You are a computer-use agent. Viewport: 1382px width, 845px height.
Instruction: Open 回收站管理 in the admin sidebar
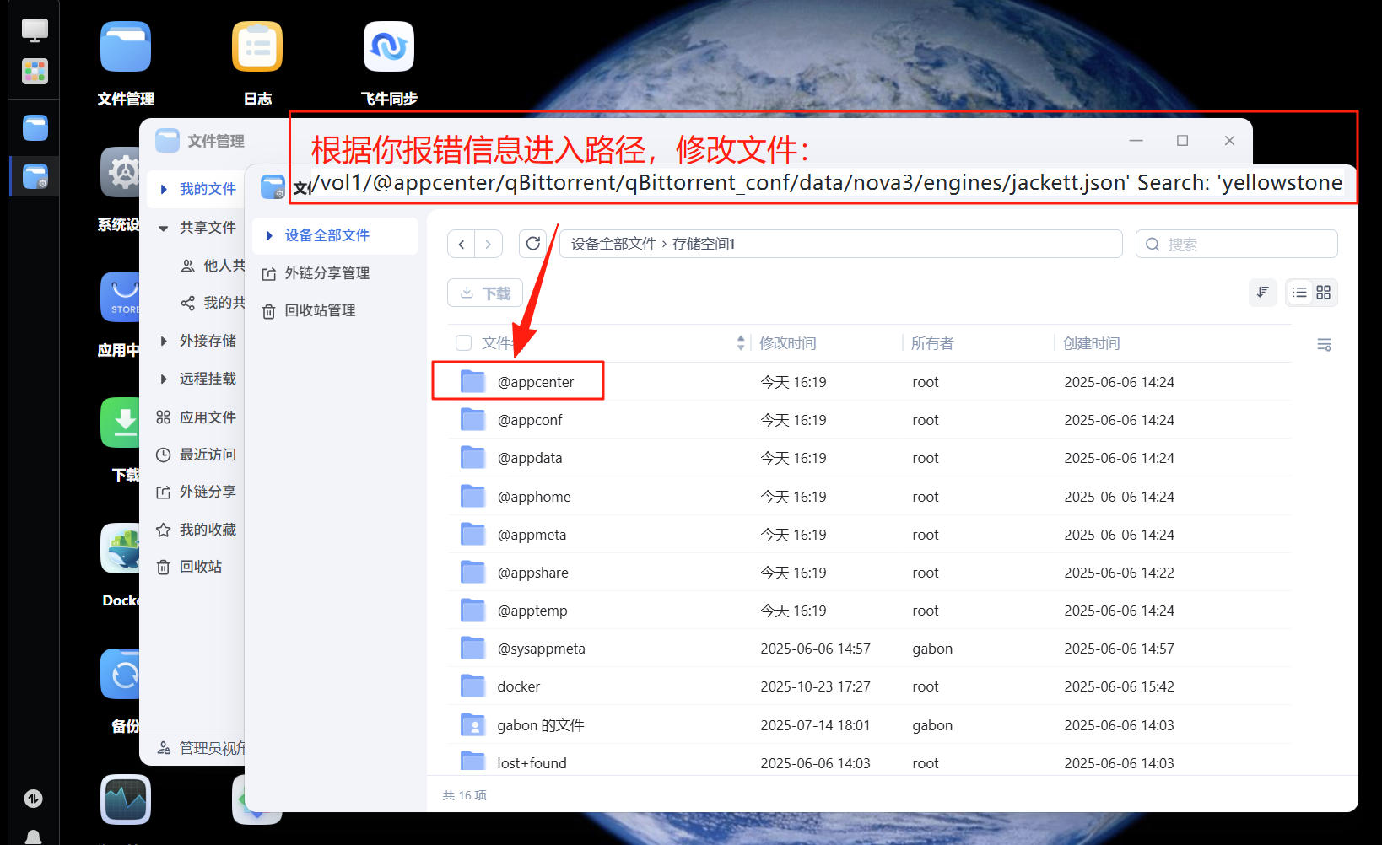click(x=310, y=310)
